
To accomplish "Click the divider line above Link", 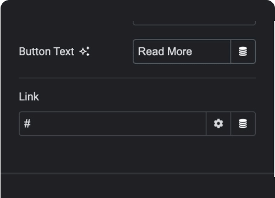I will 137,78.
